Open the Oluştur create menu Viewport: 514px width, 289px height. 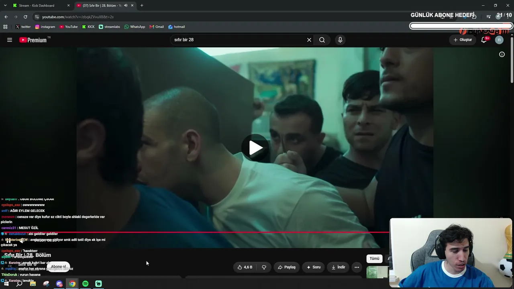pyautogui.click(x=463, y=40)
